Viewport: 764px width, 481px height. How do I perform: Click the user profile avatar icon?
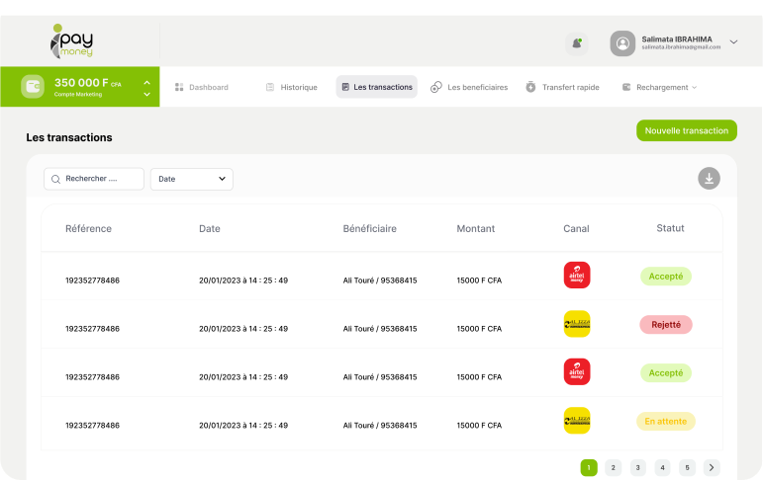622,42
